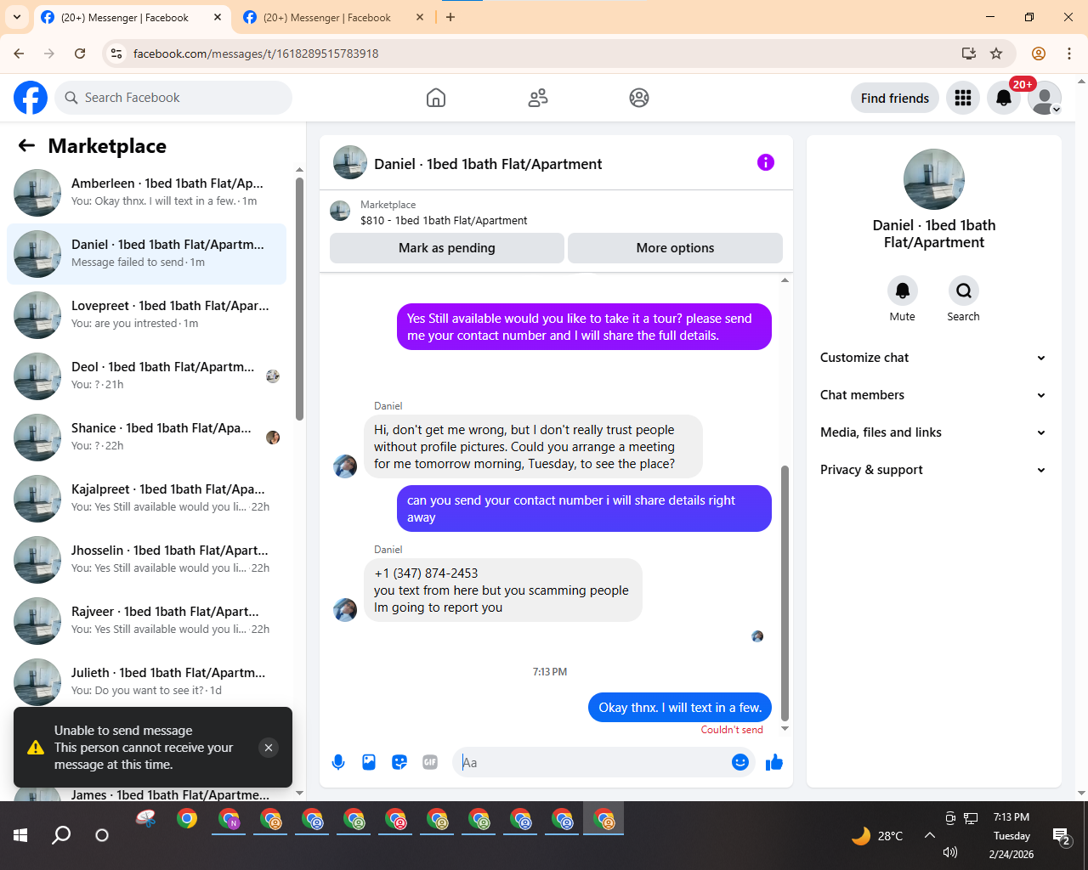Click the conversation header title Daniel
Image resolution: width=1088 pixels, height=870 pixels.
point(488,164)
